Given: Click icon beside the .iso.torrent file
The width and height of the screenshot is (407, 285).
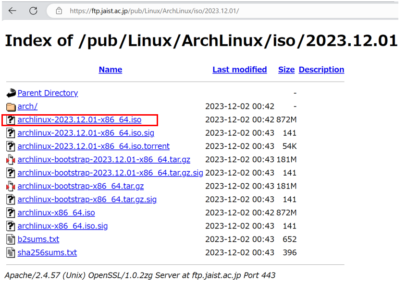Looking at the screenshot, I should click(x=11, y=146).
